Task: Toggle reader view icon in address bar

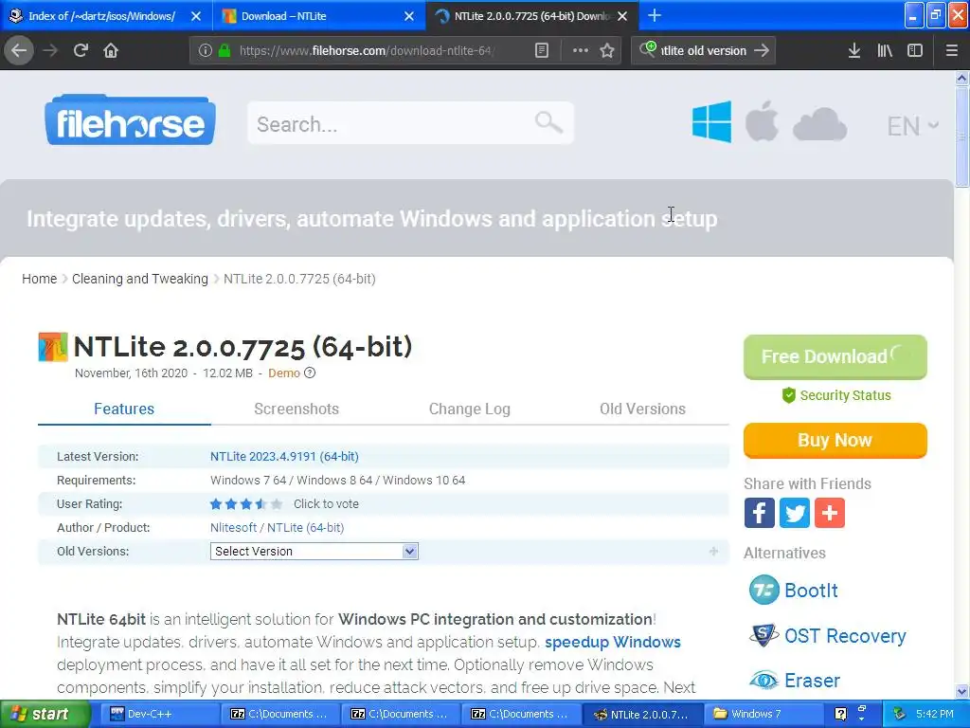Action: [x=541, y=51]
